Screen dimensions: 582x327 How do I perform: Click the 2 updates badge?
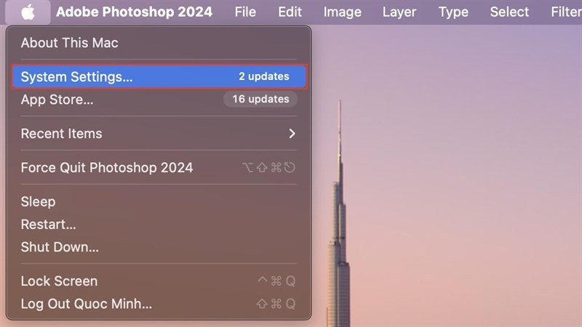[x=263, y=76]
